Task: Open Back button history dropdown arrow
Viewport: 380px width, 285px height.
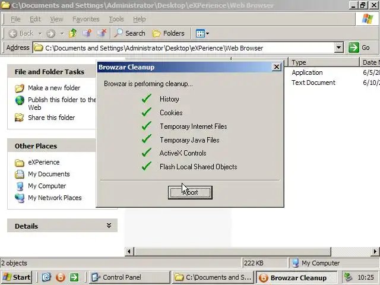Action: tap(40, 33)
